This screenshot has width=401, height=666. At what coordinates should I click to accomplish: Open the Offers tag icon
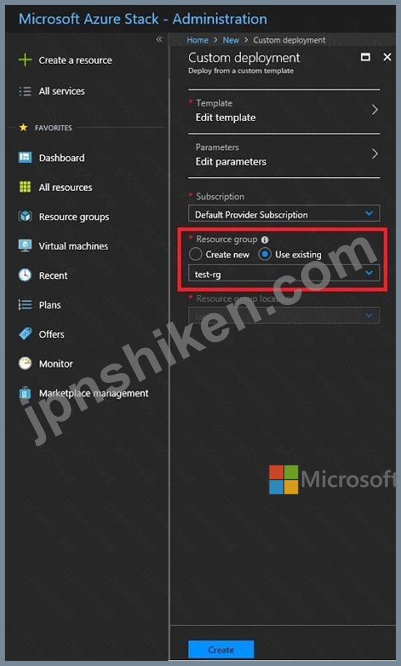[x=25, y=334]
